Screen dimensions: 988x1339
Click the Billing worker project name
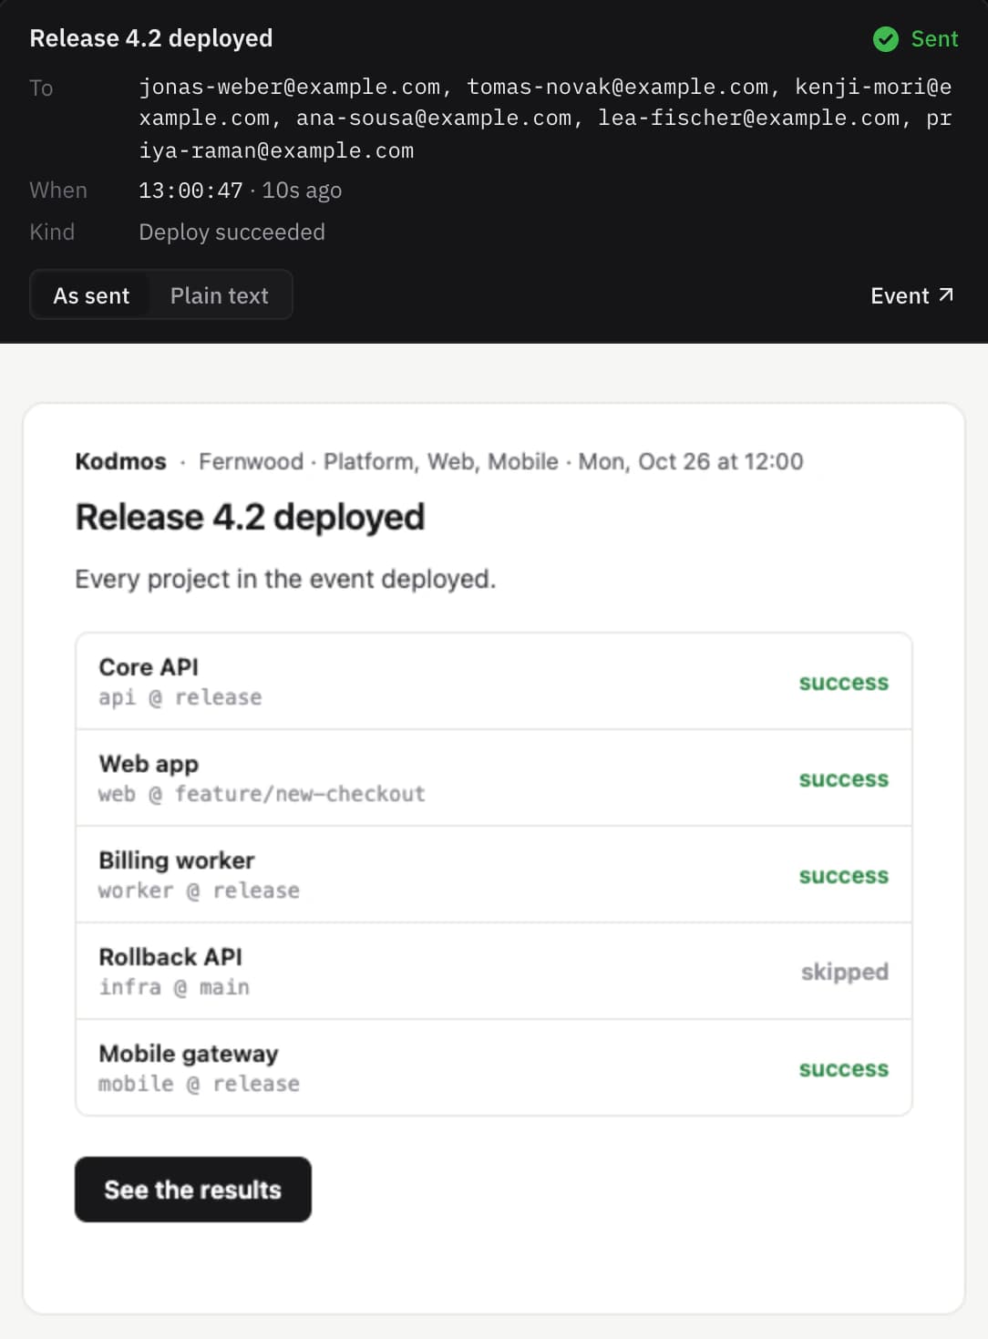click(177, 860)
